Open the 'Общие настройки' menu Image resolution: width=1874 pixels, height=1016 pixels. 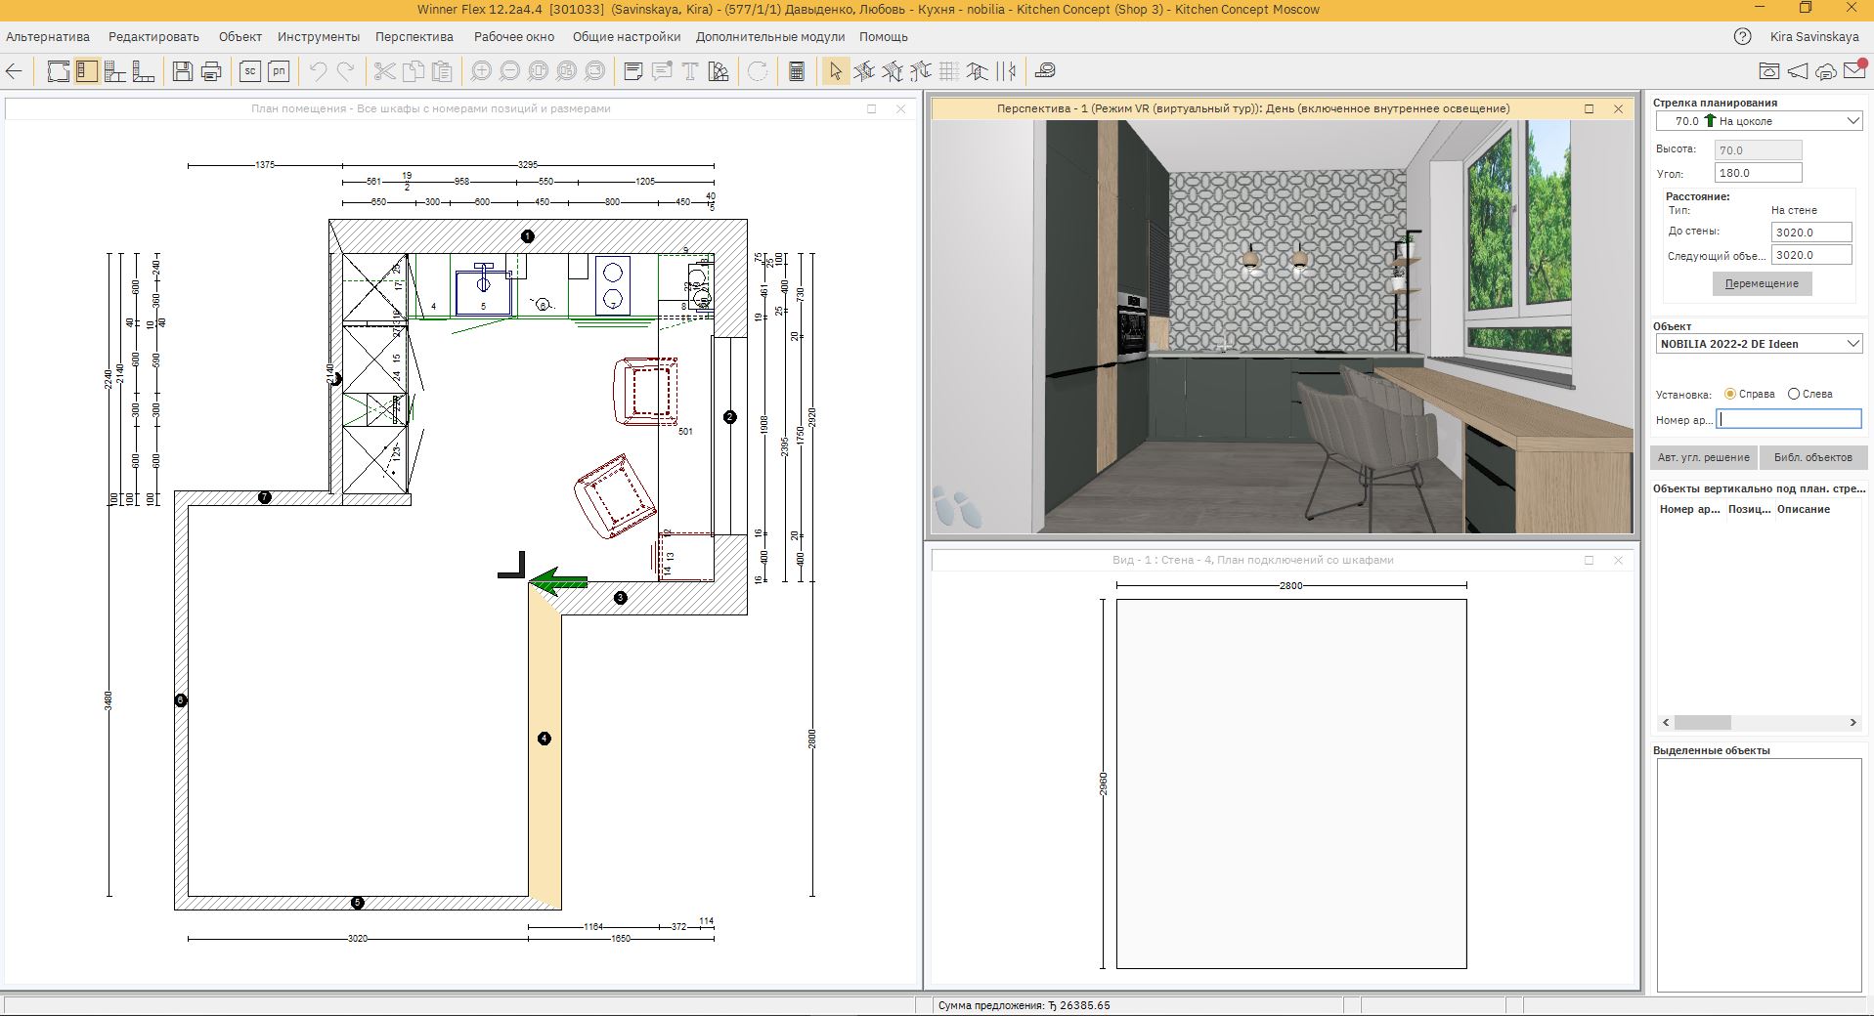[x=627, y=37]
